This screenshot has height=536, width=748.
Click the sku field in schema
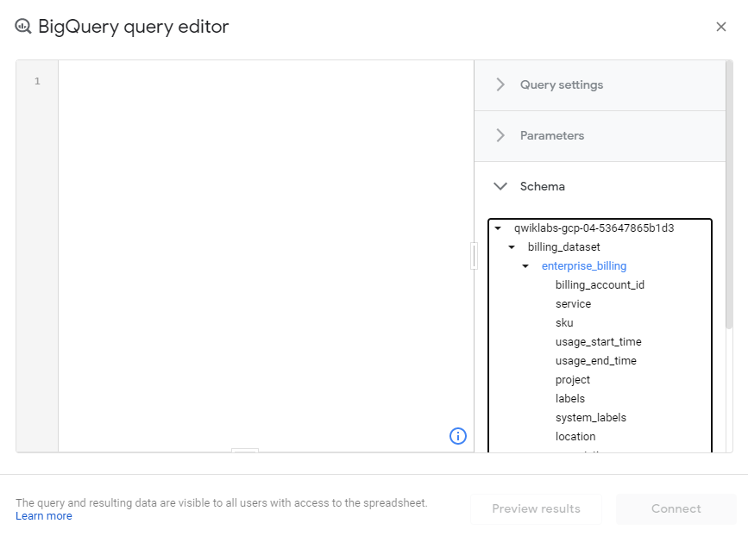(564, 322)
